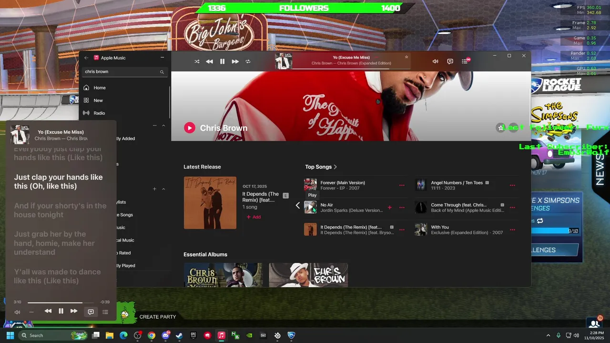Open mini player more options dots
Image resolution: width=610 pixels, height=343 pixels.
[x=31, y=312]
